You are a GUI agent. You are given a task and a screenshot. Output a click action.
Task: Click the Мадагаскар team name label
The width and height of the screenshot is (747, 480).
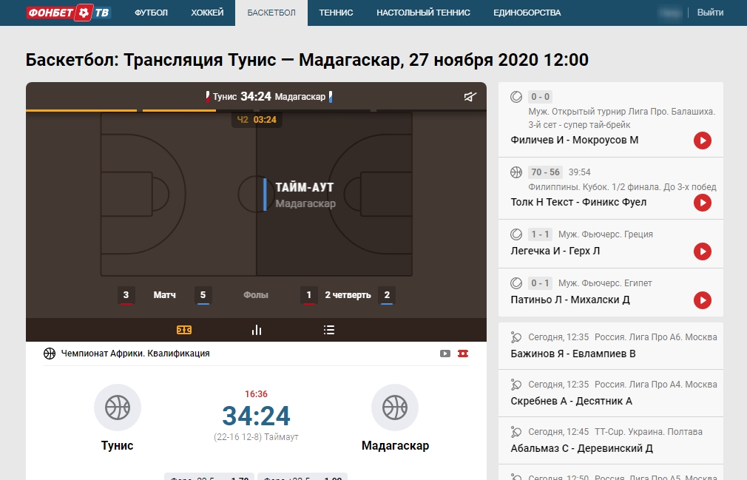pyautogui.click(x=395, y=446)
